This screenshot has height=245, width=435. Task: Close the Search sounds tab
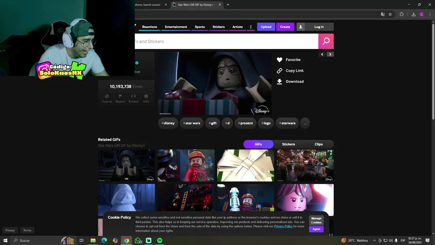tap(166, 5)
